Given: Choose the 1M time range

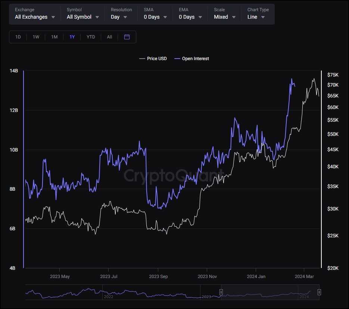Looking at the screenshot, I should coord(54,37).
